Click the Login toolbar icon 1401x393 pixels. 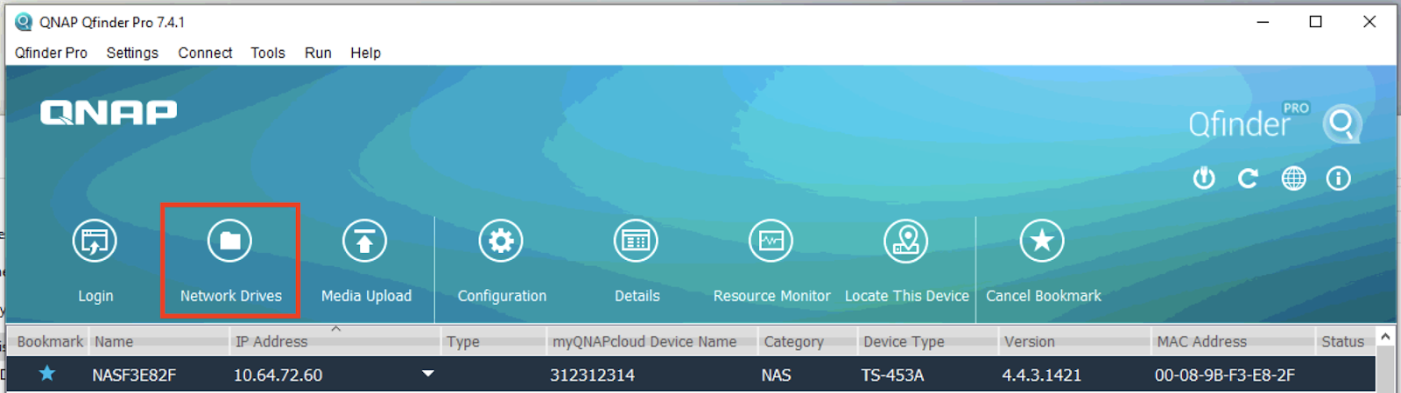click(x=95, y=242)
